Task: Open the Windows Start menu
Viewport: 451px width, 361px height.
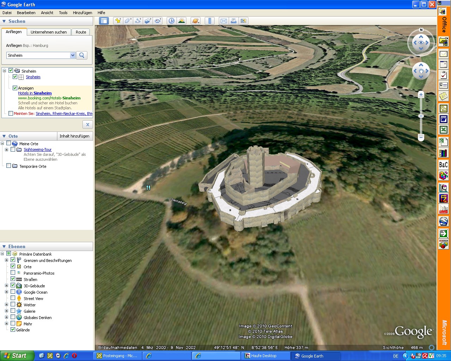Action: [17, 356]
